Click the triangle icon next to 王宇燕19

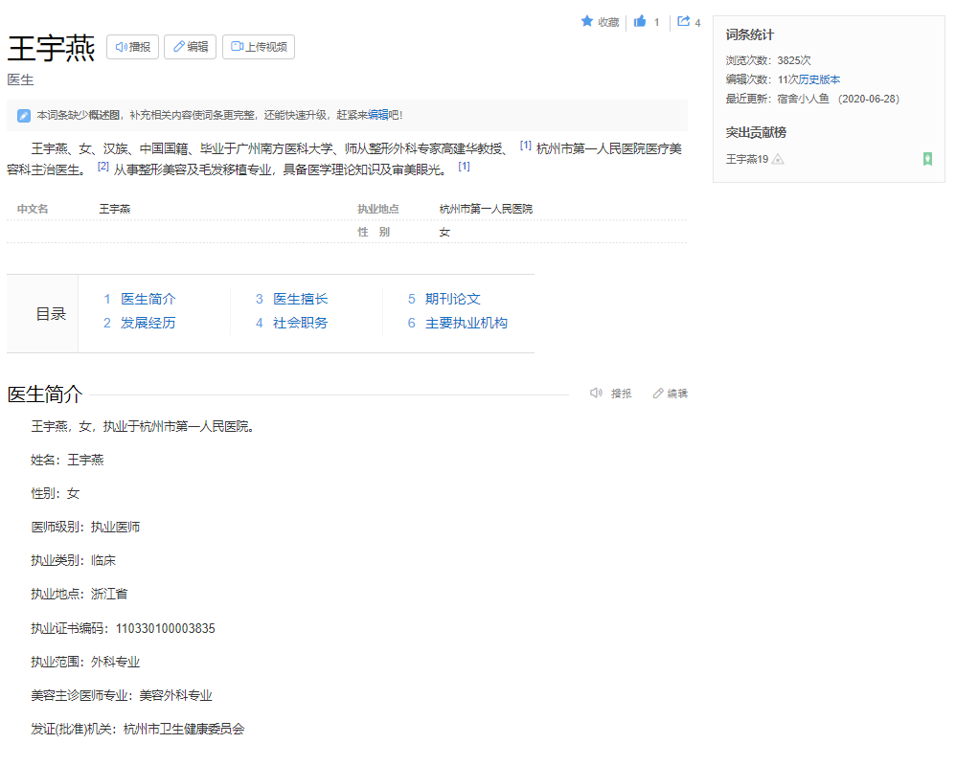tap(778, 159)
